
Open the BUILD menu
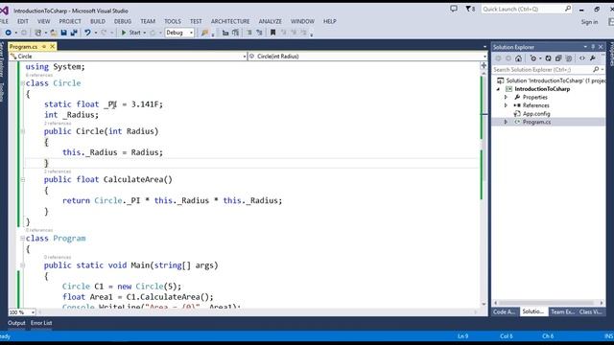(x=98, y=21)
